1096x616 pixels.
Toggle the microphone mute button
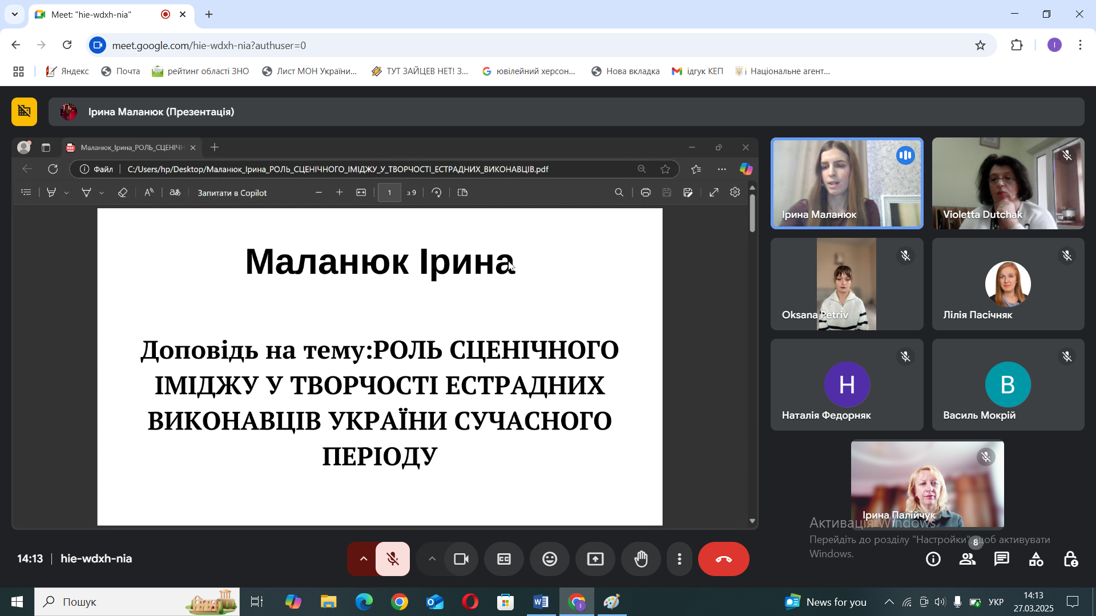(393, 559)
